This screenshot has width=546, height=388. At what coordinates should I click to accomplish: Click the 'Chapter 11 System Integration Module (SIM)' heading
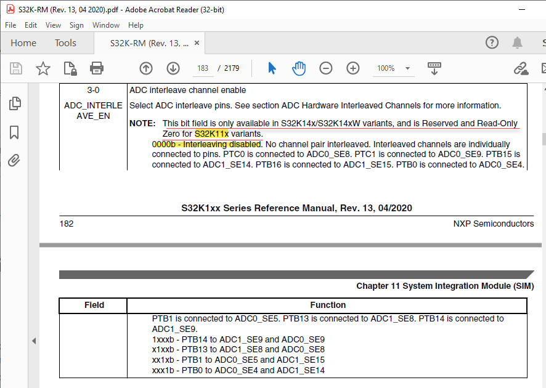pyautogui.click(x=445, y=286)
